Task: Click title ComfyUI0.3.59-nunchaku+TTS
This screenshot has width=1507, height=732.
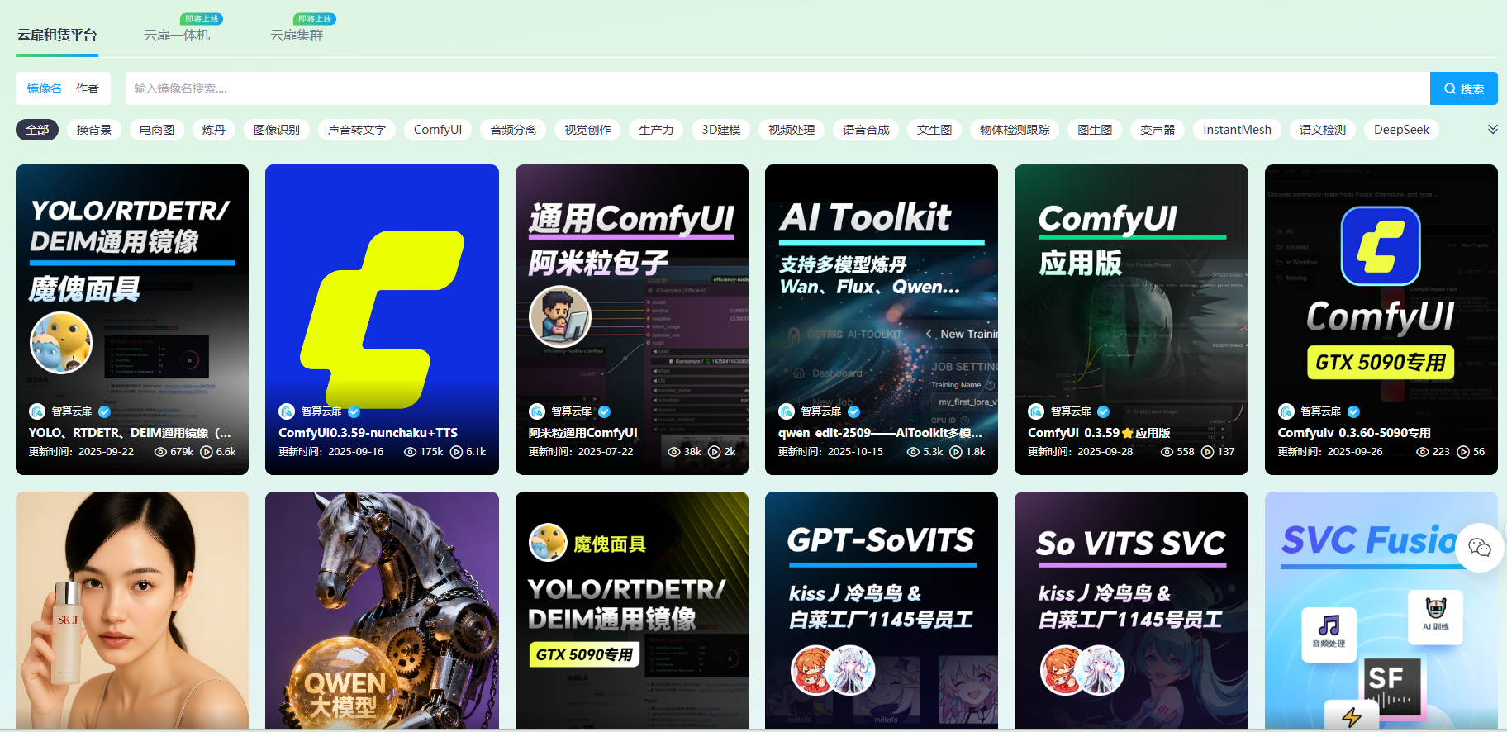Action: [368, 433]
